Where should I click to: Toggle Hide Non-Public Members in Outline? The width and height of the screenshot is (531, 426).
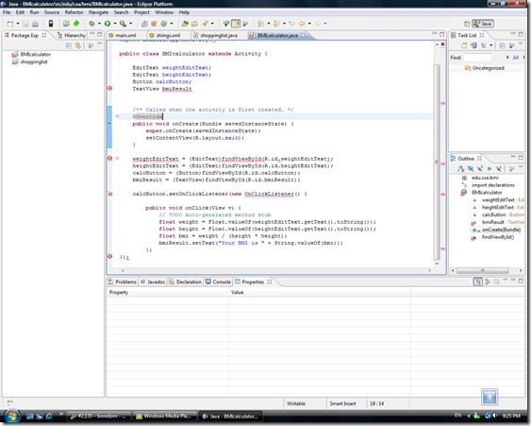click(x=490, y=168)
